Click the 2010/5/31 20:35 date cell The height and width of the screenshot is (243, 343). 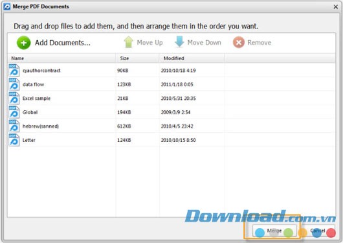[178, 98]
